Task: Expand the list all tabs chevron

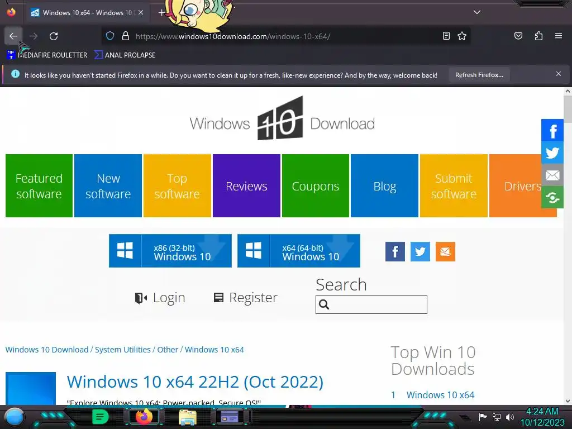Action: click(477, 12)
